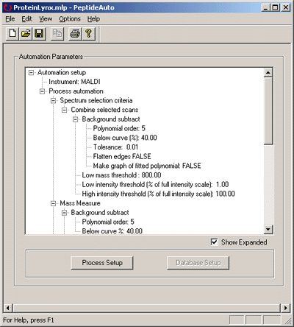Screen dimensions: 294x327
Task: Click the Process Setup button
Action: click(x=102, y=263)
